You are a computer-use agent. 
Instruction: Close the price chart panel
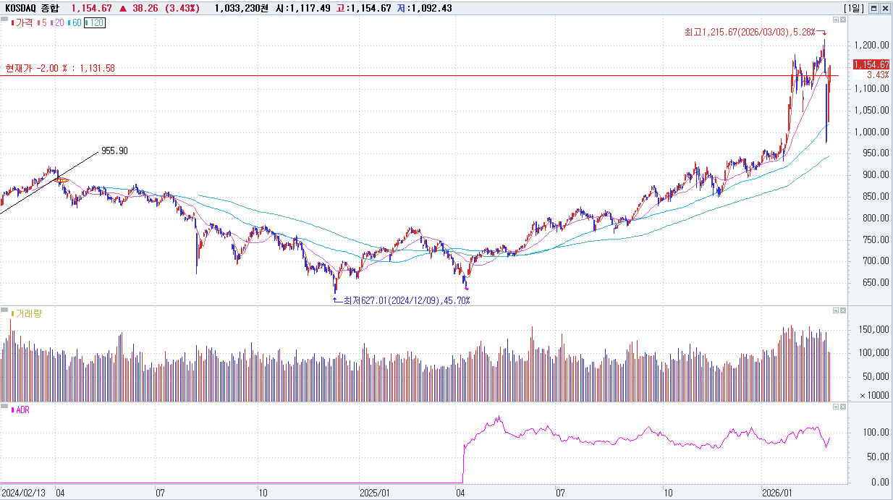(843, 20)
